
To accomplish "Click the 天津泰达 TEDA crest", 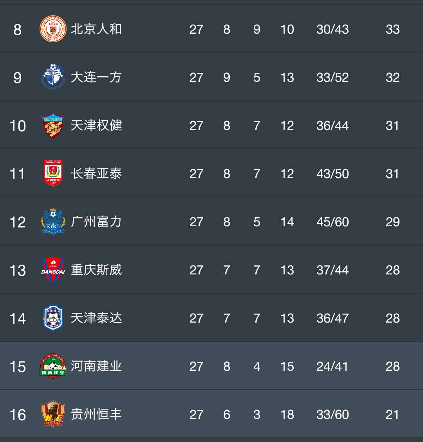I will point(54,318).
